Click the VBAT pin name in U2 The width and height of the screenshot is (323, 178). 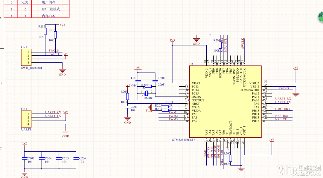[x=196, y=83]
